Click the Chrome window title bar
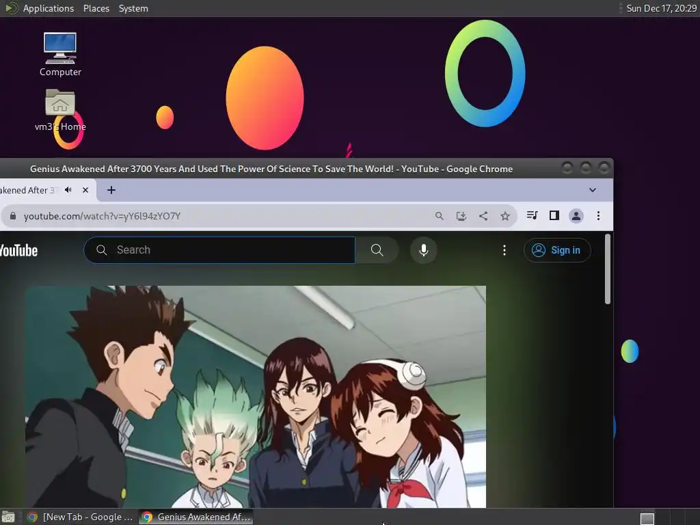 [x=271, y=169]
